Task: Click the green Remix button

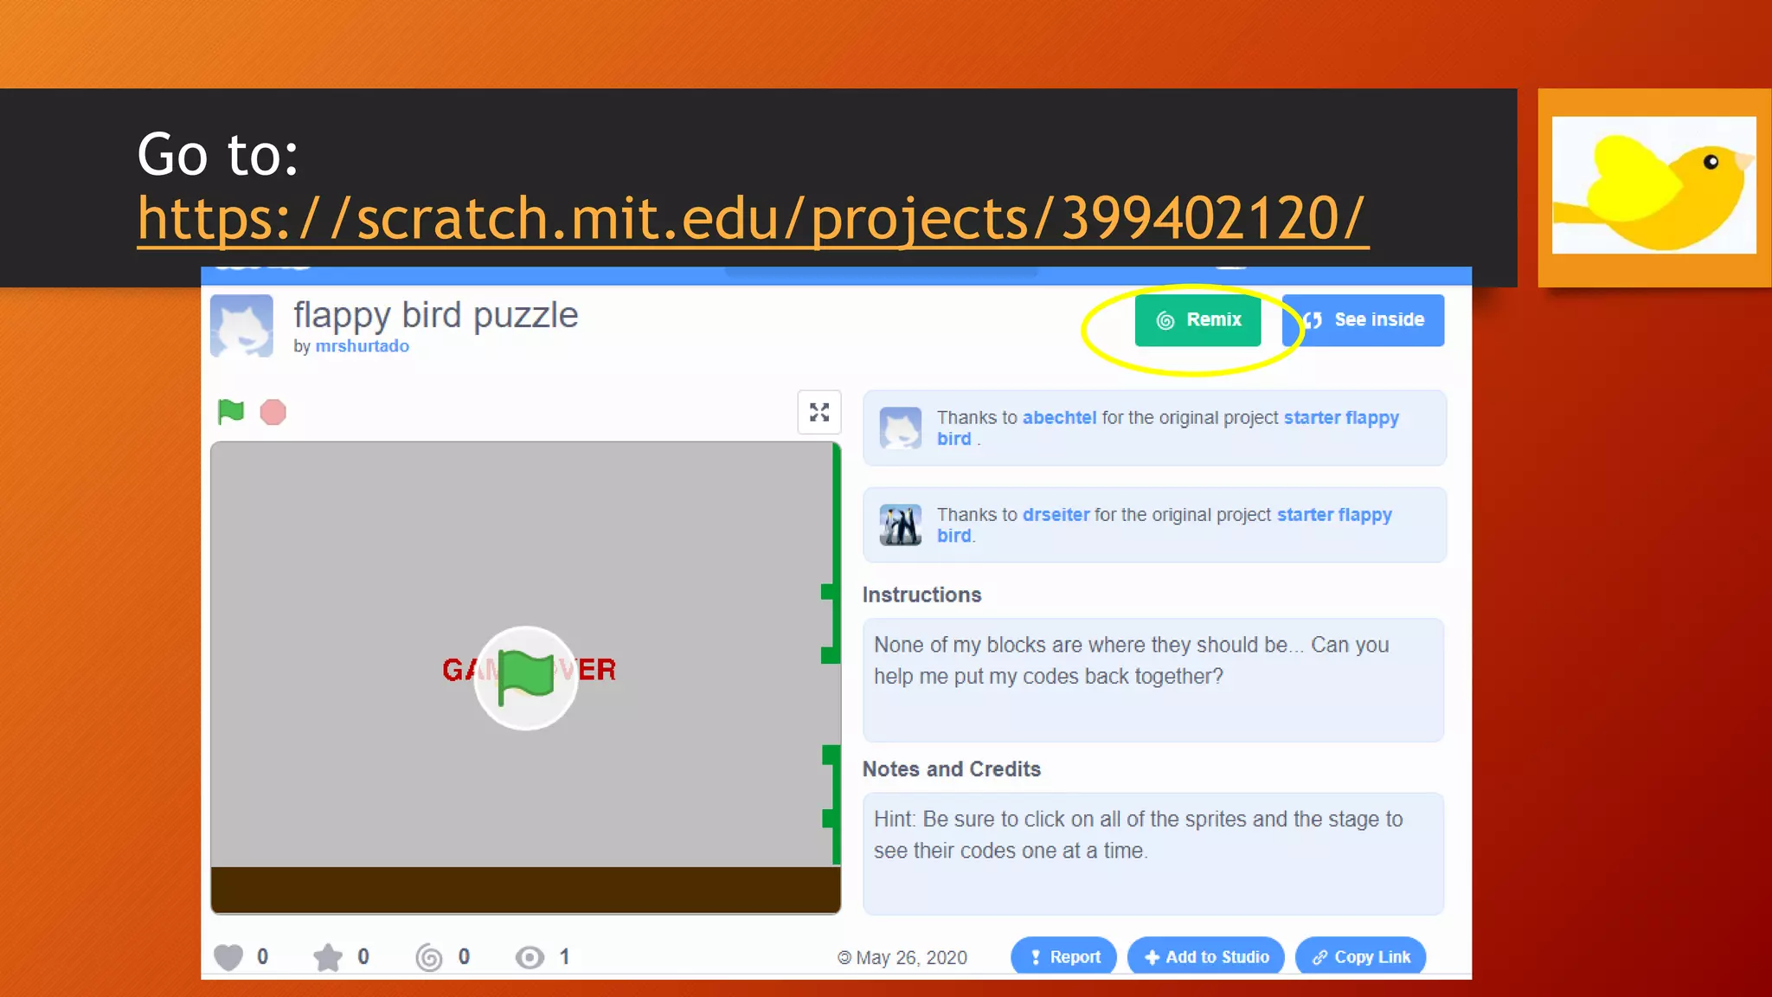Action: (x=1197, y=320)
